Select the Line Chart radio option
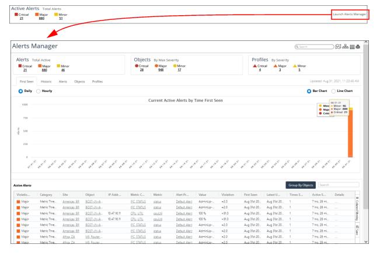 pyautogui.click(x=333, y=91)
